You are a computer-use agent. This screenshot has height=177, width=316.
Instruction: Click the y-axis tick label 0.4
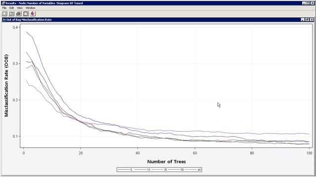click(x=15, y=28)
